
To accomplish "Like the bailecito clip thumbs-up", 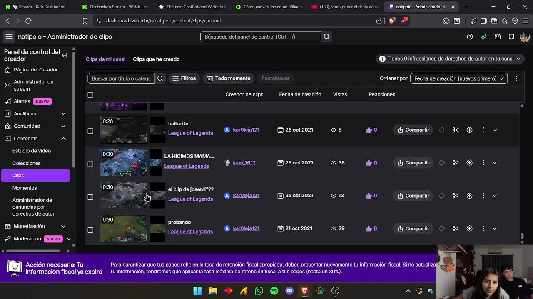I will tap(369, 130).
